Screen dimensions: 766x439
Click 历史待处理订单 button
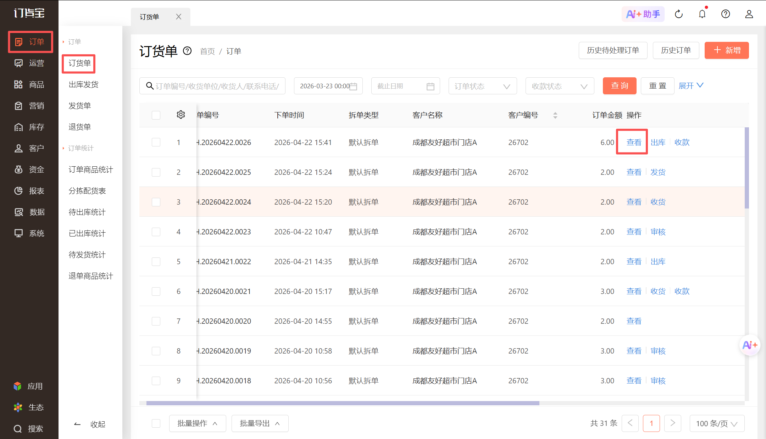coord(613,50)
